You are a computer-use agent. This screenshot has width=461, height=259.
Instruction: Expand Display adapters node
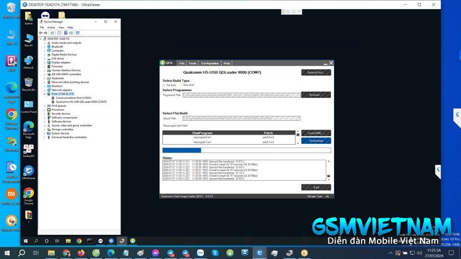[45, 62]
